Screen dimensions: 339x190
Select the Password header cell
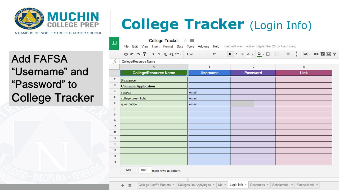(253, 73)
